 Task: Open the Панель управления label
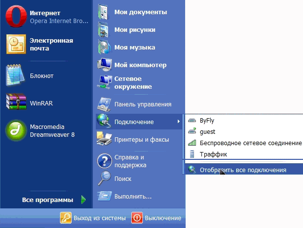point(143,104)
